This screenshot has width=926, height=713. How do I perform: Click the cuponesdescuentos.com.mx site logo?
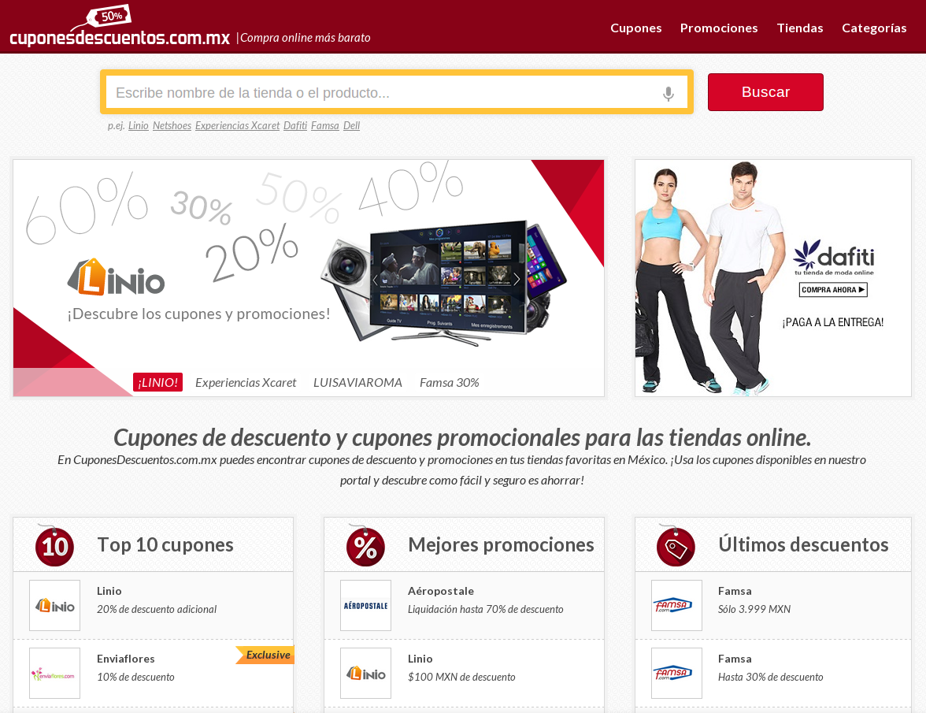click(x=120, y=26)
